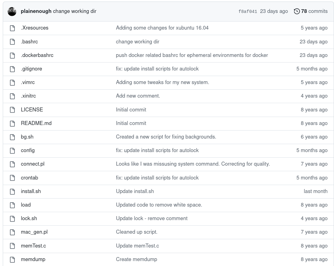The width and height of the screenshot is (334, 266).
Task: View the 78 commits history
Action: click(311, 11)
